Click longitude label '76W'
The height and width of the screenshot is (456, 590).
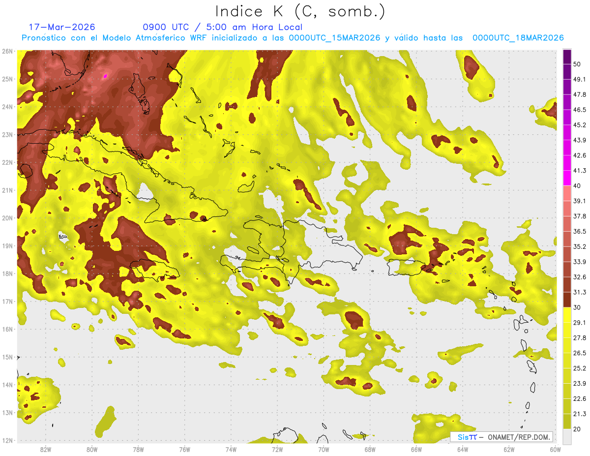click(184, 449)
